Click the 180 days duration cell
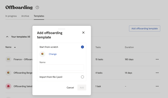The width and height of the screenshot is (168, 98). [129, 59]
